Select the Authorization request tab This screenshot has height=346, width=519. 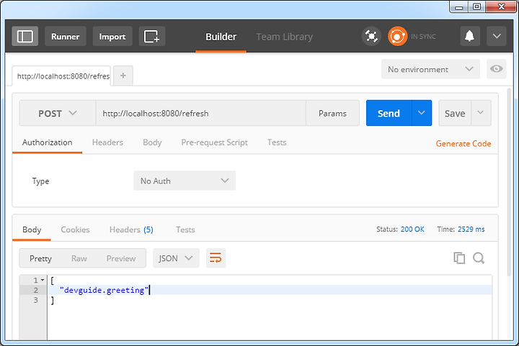pyautogui.click(x=47, y=142)
